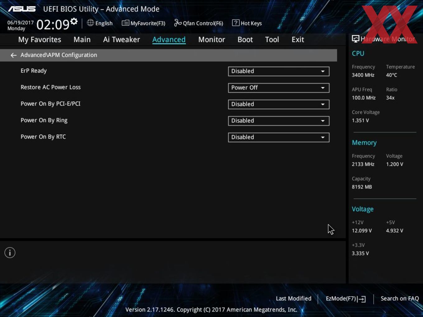Click the MyFavorite list icon

[125, 23]
